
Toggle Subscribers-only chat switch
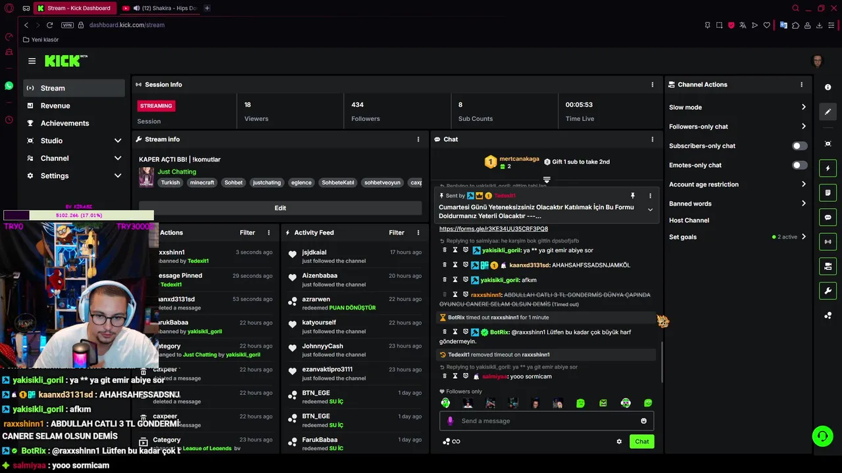(799, 146)
